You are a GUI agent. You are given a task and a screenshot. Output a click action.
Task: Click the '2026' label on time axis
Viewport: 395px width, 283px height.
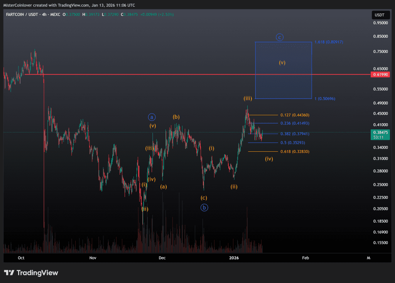234,258
